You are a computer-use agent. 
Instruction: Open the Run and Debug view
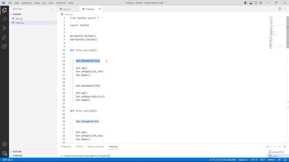pos(5,37)
